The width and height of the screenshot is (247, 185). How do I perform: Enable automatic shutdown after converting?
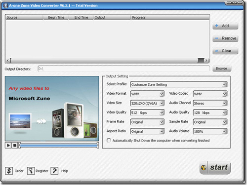pyautogui.click(x=109, y=141)
